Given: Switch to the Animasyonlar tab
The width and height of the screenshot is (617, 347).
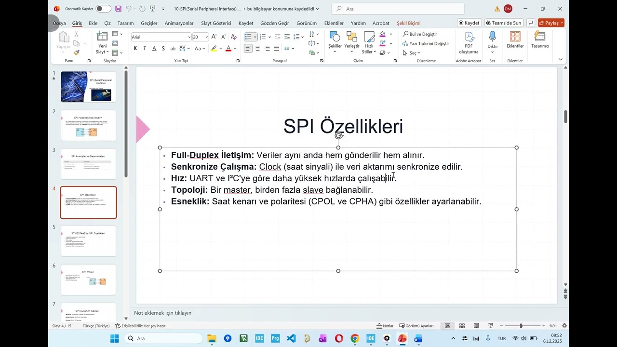Looking at the screenshot, I should point(179,23).
